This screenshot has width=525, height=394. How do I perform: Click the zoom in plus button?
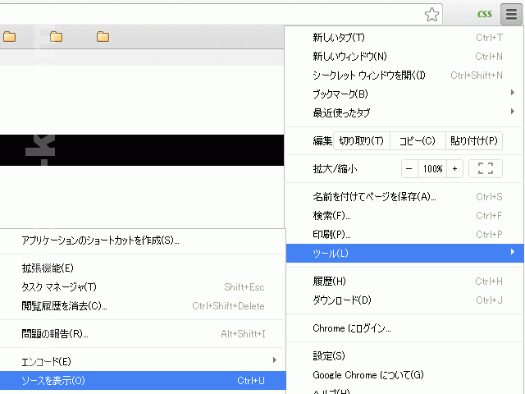tap(454, 168)
